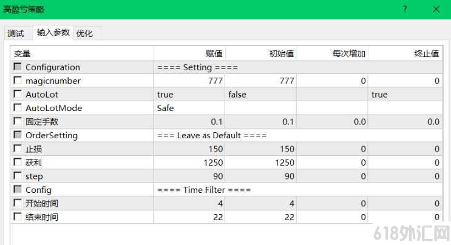Close the strategy tester dialog
Image resolution: width=451 pixels, height=245 pixels.
tap(436, 9)
